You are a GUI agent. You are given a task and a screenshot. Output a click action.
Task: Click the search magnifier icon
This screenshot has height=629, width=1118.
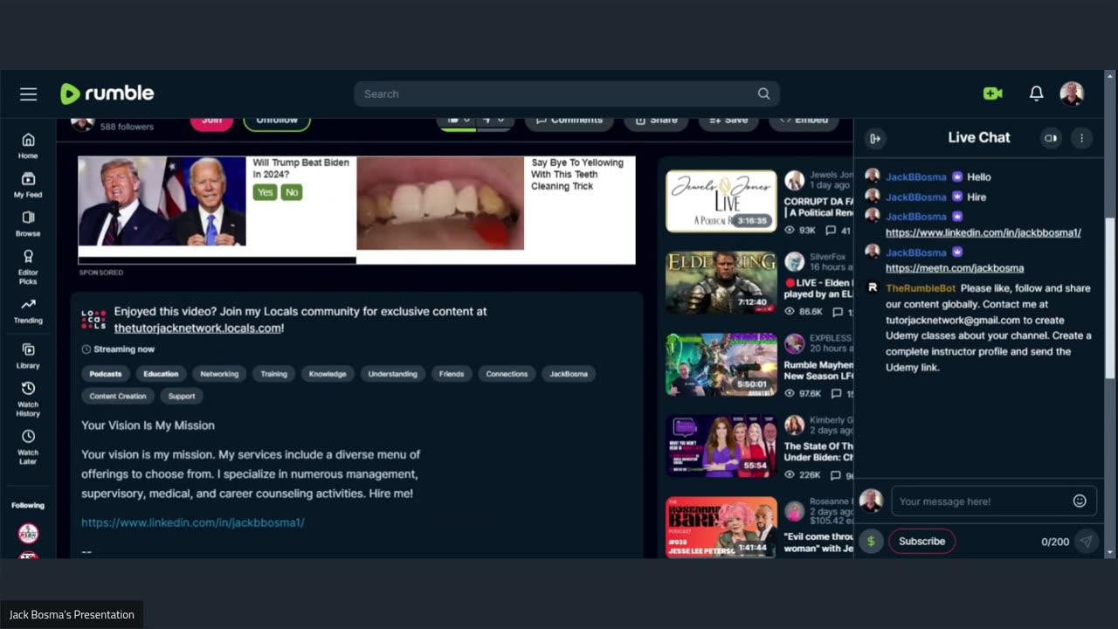pos(763,93)
